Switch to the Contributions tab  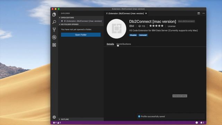pos(123,44)
